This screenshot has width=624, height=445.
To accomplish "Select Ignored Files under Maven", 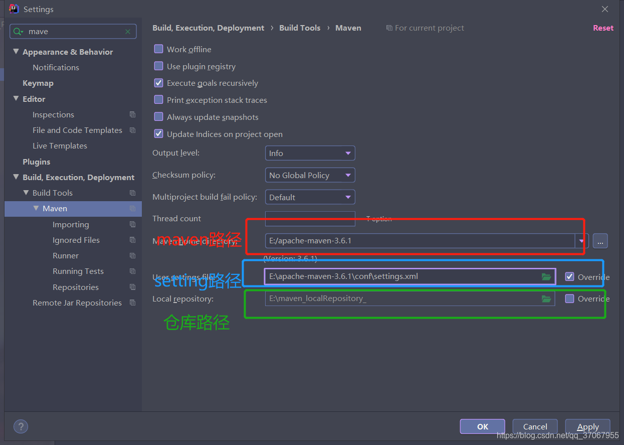I will pyautogui.click(x=76, y=240).
